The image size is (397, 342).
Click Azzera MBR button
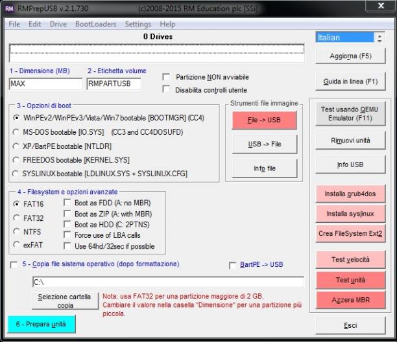pos(350,300)
